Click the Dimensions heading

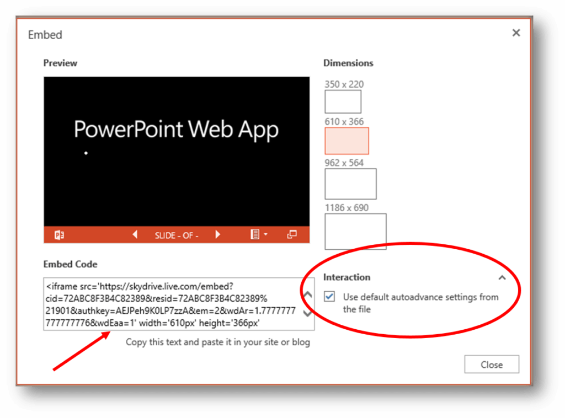[x=348, y=63]
